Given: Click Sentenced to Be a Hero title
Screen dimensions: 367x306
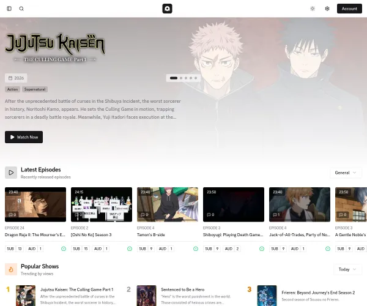Looking at the screenshot, I should (182, 289).
